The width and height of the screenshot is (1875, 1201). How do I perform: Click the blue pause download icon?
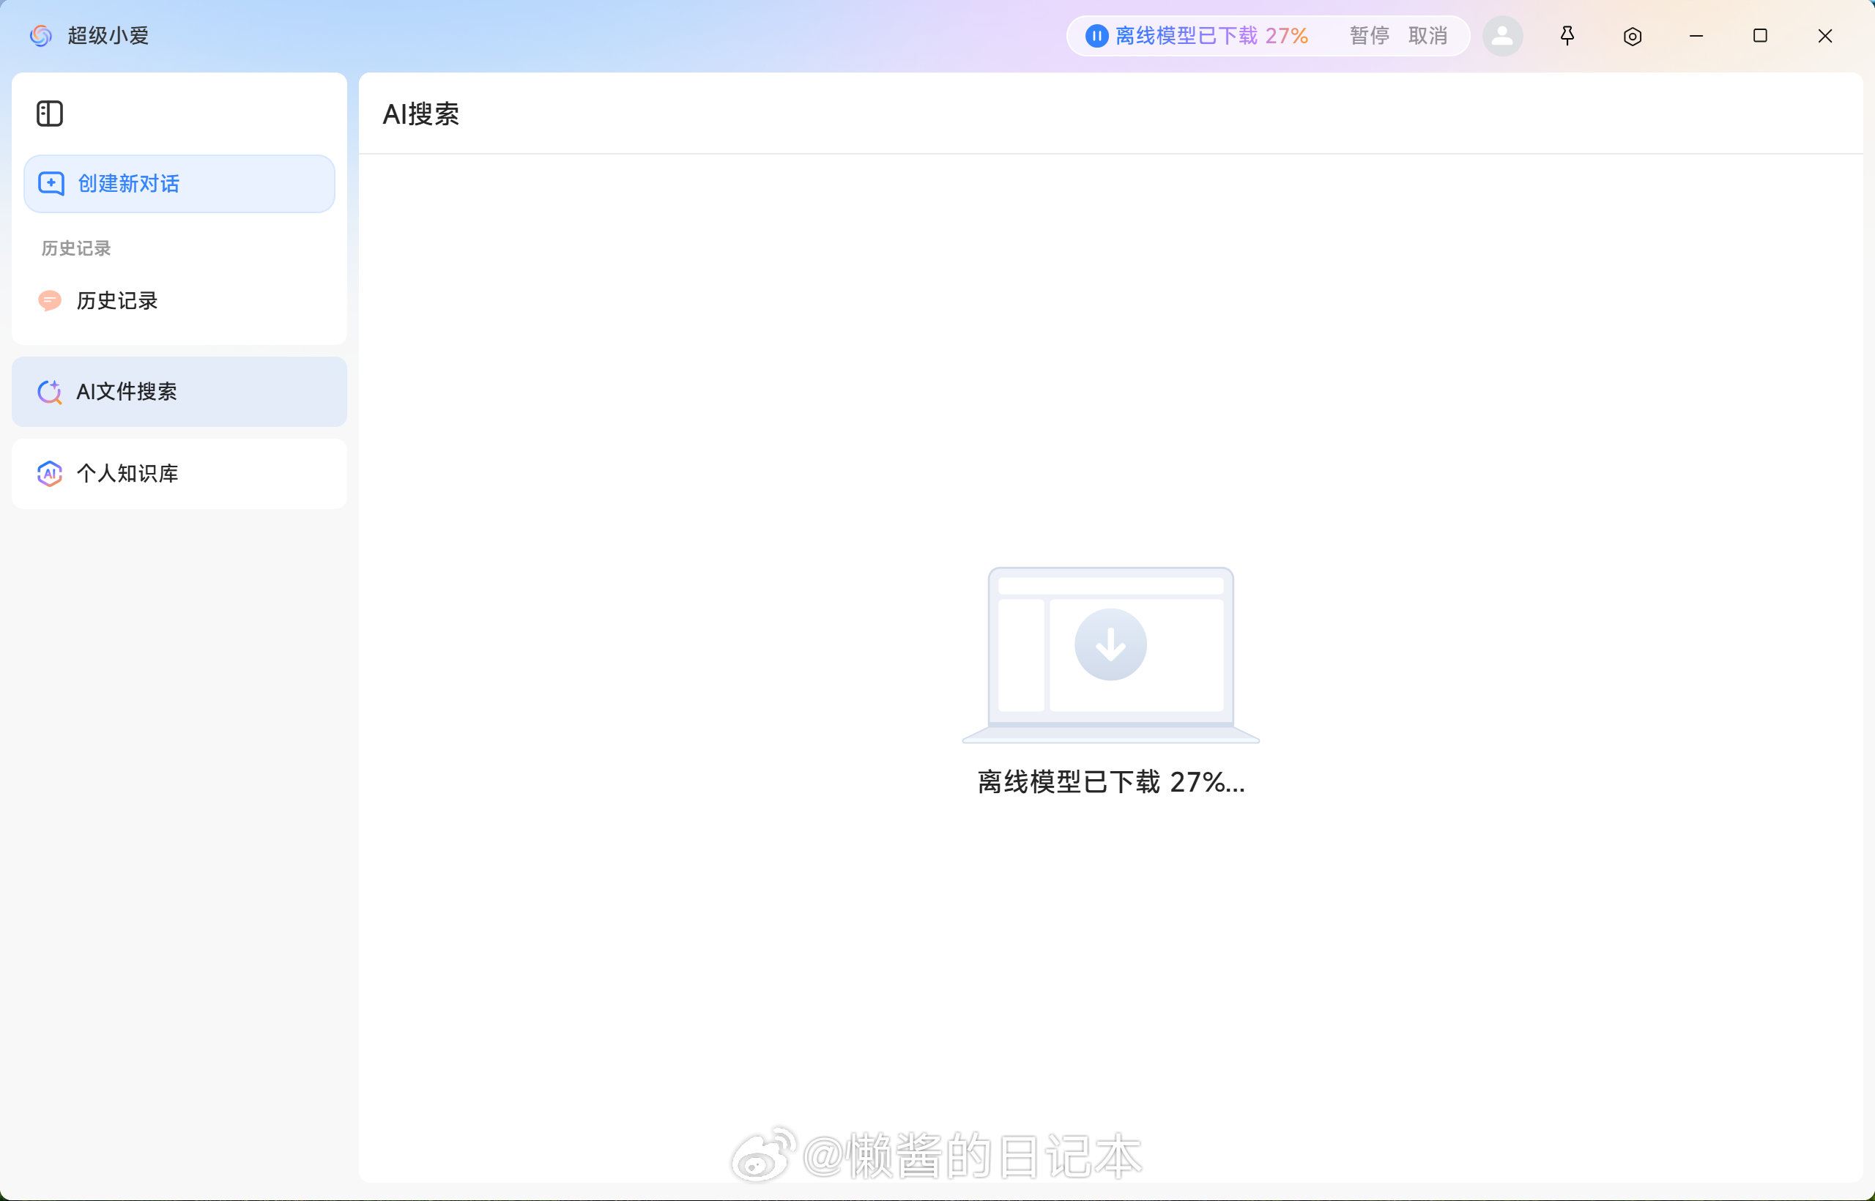click(1096, 36)
